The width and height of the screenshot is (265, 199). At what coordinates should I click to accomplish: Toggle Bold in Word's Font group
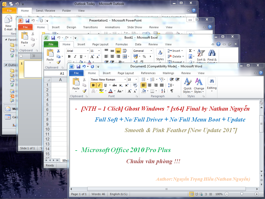coord(93,85)
